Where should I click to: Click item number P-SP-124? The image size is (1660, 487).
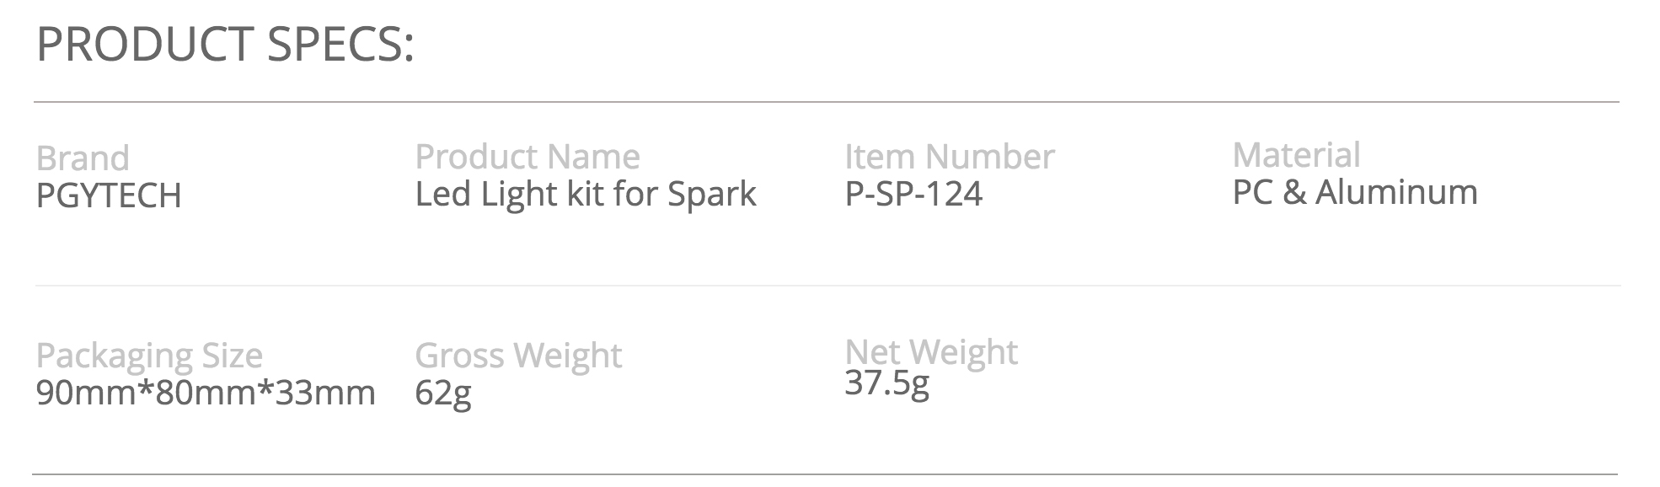pyautogui.click(x=913, y=194)
